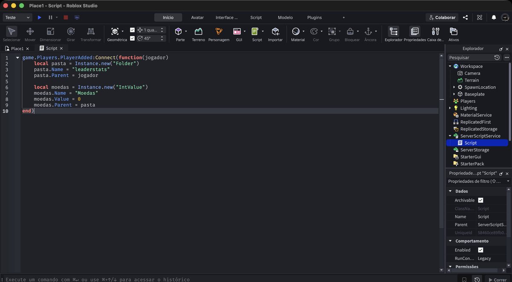The width and height of the screenshot is (512, 282).
Task: Click the Colaborar button
Action: 442,17
